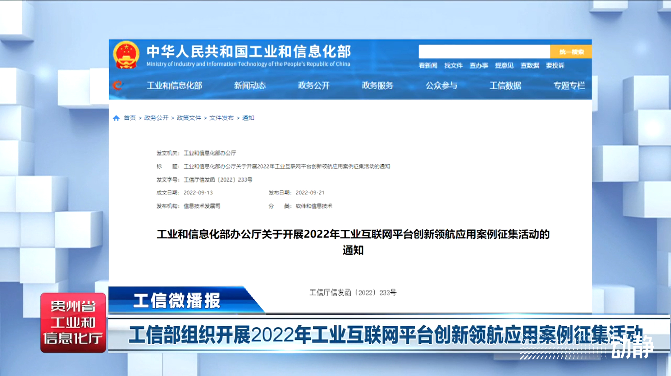Open the 政务公开 navigation menu
671x376 pixels.
(x=313, y=85)
